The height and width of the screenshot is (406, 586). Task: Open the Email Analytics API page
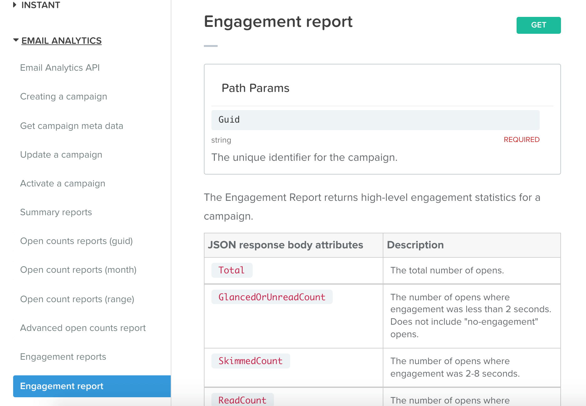(x=60, y=68)
